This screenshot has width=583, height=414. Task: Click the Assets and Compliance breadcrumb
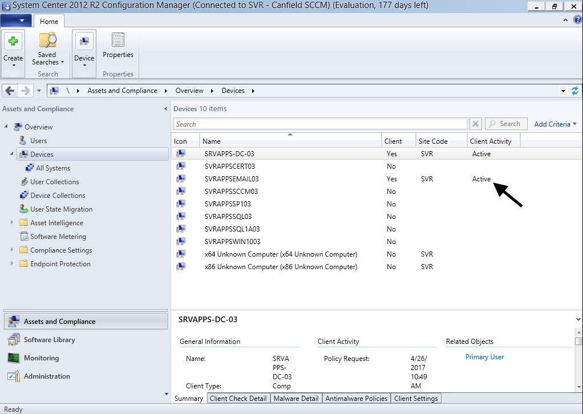122,91
